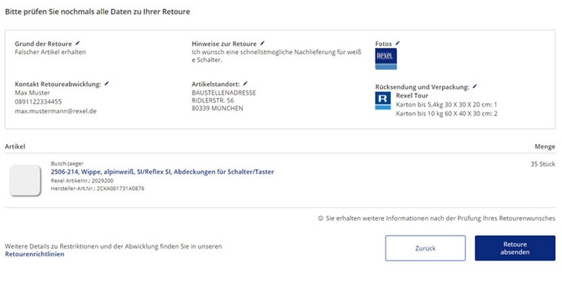Click the reason Falscher Artikel erhalten
The image size is (562, 283).
click(50, 52)
